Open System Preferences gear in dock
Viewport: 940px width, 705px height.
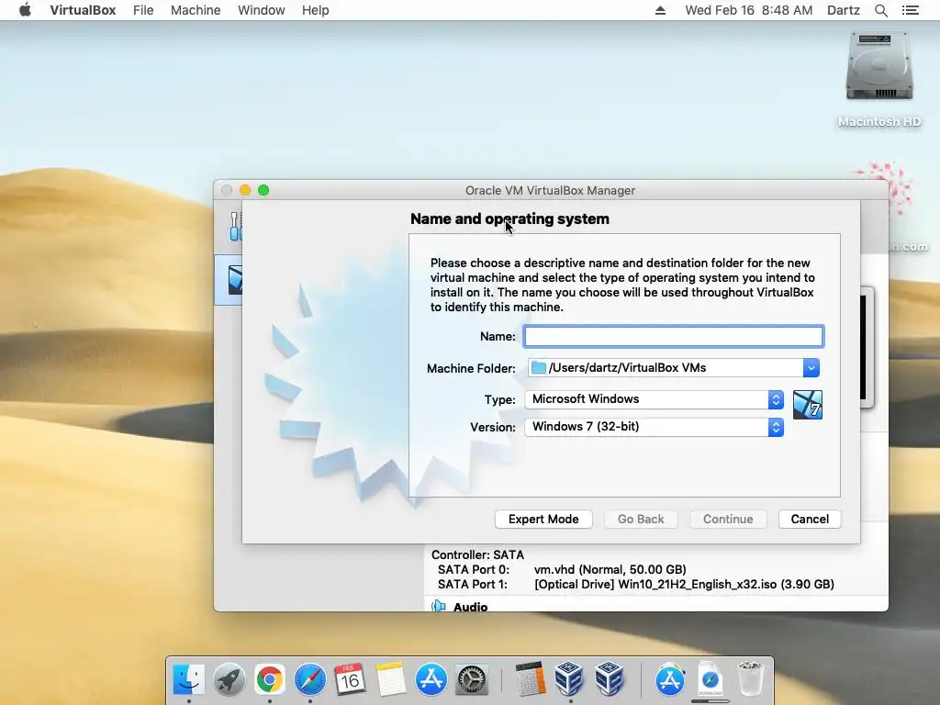472,679
